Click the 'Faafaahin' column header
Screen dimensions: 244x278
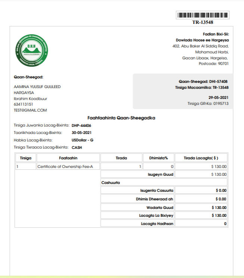click(68, 158)
